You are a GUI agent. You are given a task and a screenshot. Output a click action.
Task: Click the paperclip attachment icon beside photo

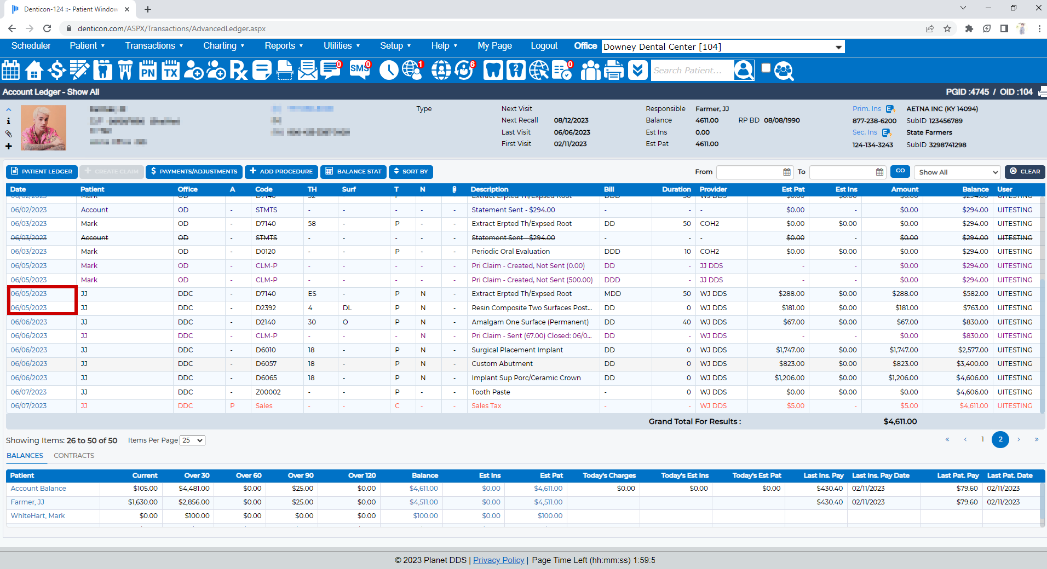(x=8, y=133)
